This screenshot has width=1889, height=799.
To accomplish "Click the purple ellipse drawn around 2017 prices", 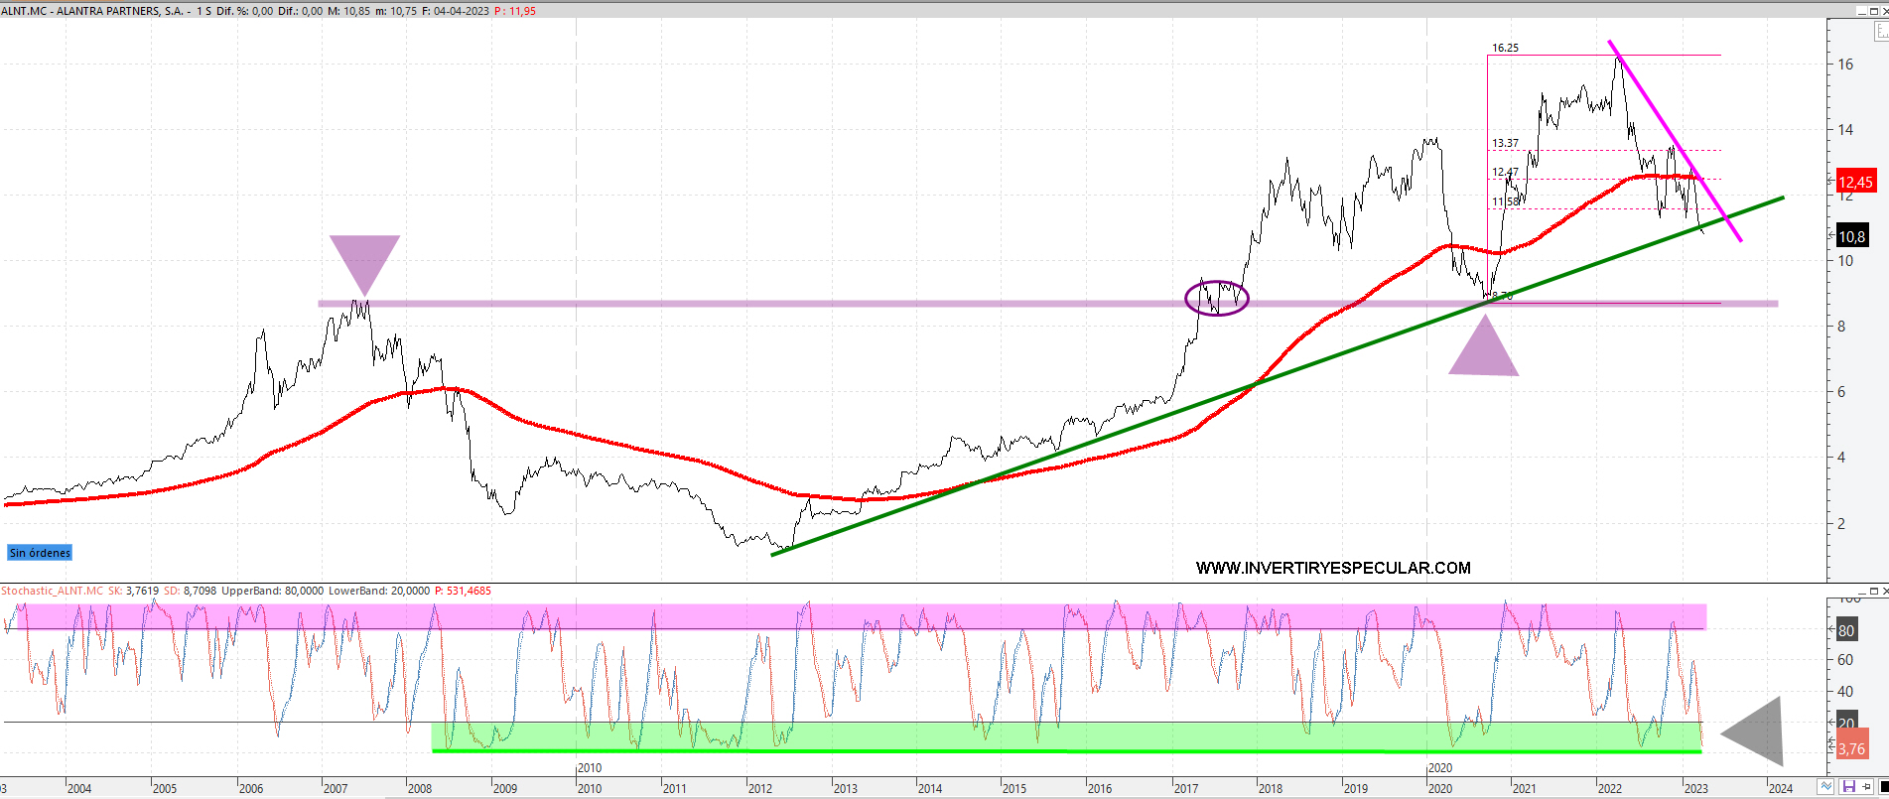I will coord(1216,298).
